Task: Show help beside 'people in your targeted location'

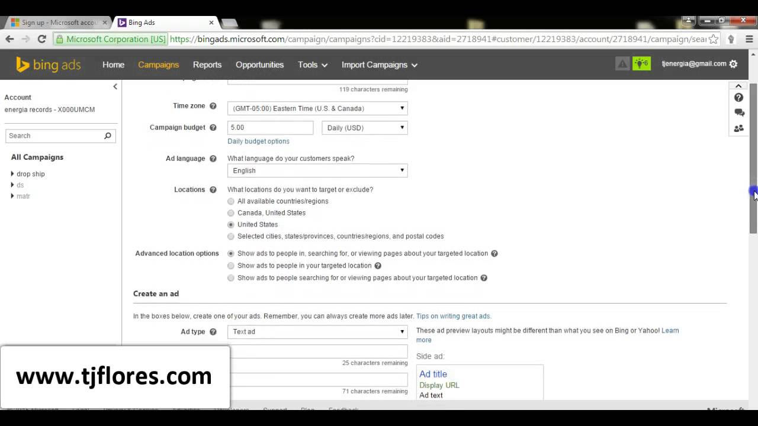Action: tap(378, 266)
